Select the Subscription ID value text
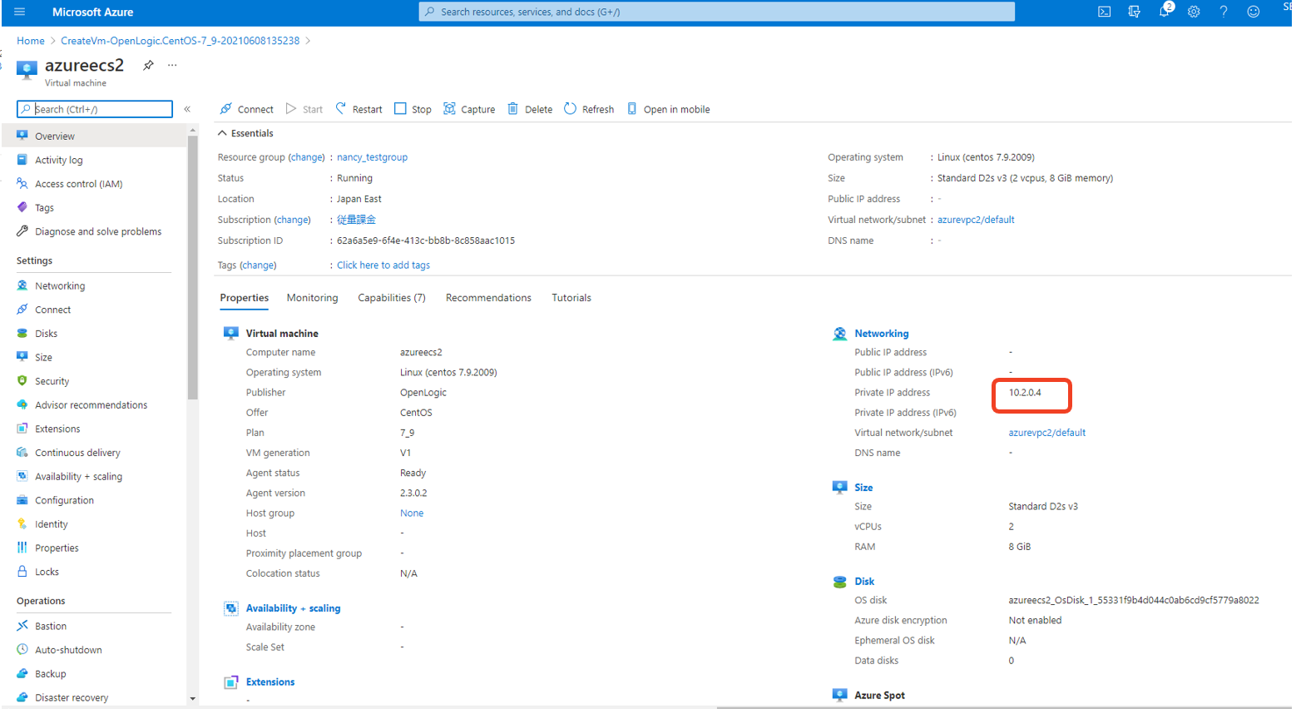The image size is (1296, 709). tap(426, 240)
